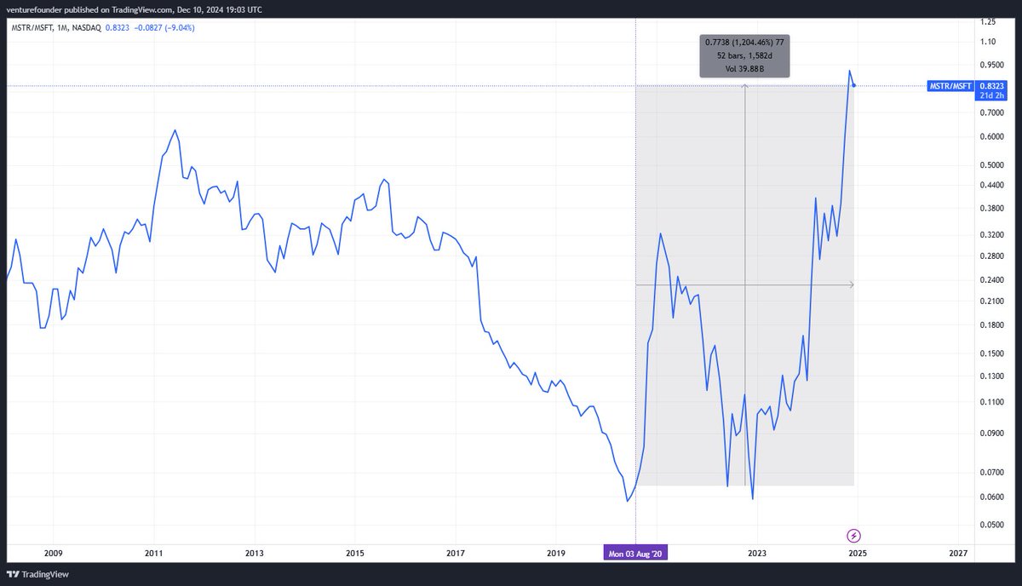Image resolution: width=1022 pixels, height=586 pixels.
Task: Click the 21d 2h countdown label
Action: click(x=993, y=96)
